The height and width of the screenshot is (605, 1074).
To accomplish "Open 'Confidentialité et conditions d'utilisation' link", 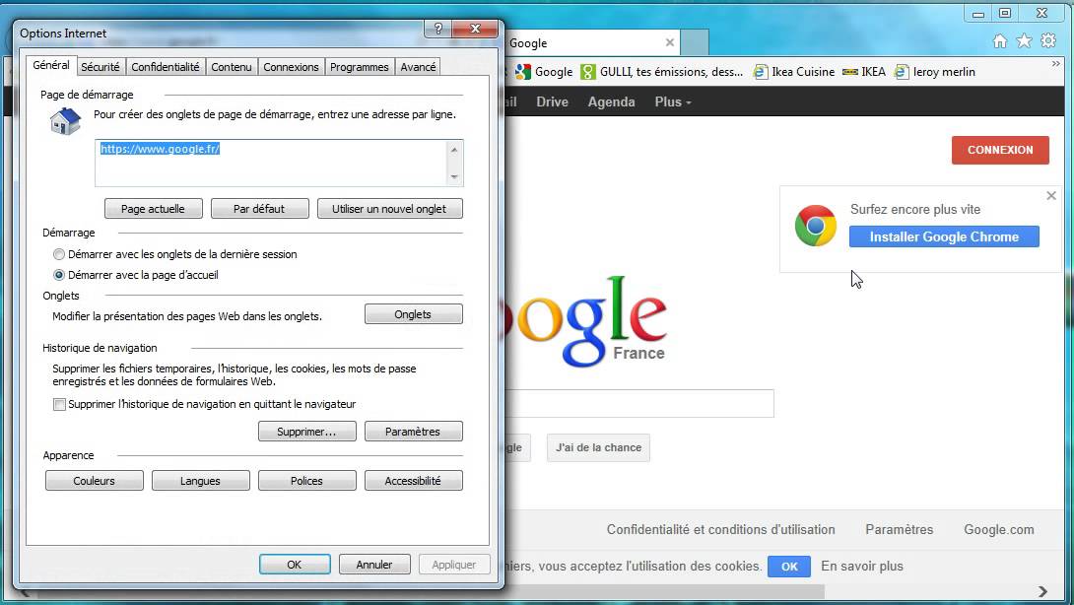I will 720,530.
